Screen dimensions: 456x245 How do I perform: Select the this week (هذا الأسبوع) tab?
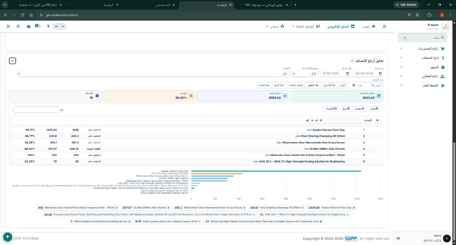(x=329, y=85)
